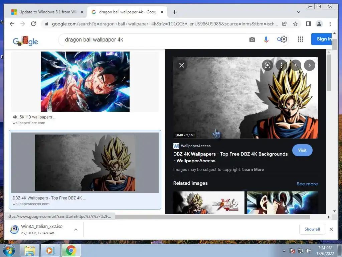Open the blue-haired Goku related image
Screen dimensions: 342x257
[283, 203]
